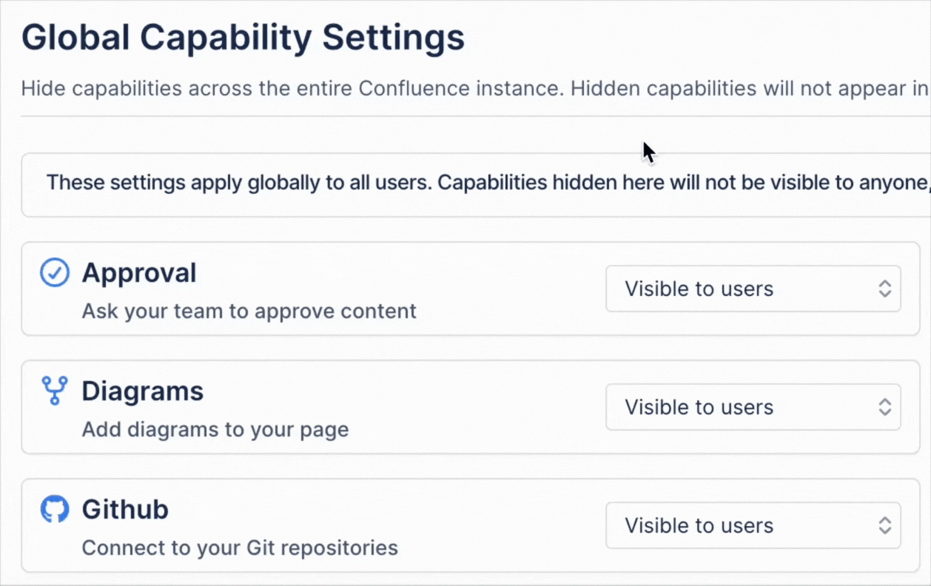The height and width of the screenshot is (586, 931).
Task: Open the Diagrams visibility dropdown
Action: point(753,407)
